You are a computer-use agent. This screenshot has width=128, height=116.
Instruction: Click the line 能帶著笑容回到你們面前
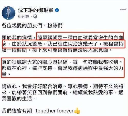pyautogui.click(x=39, y=93)
